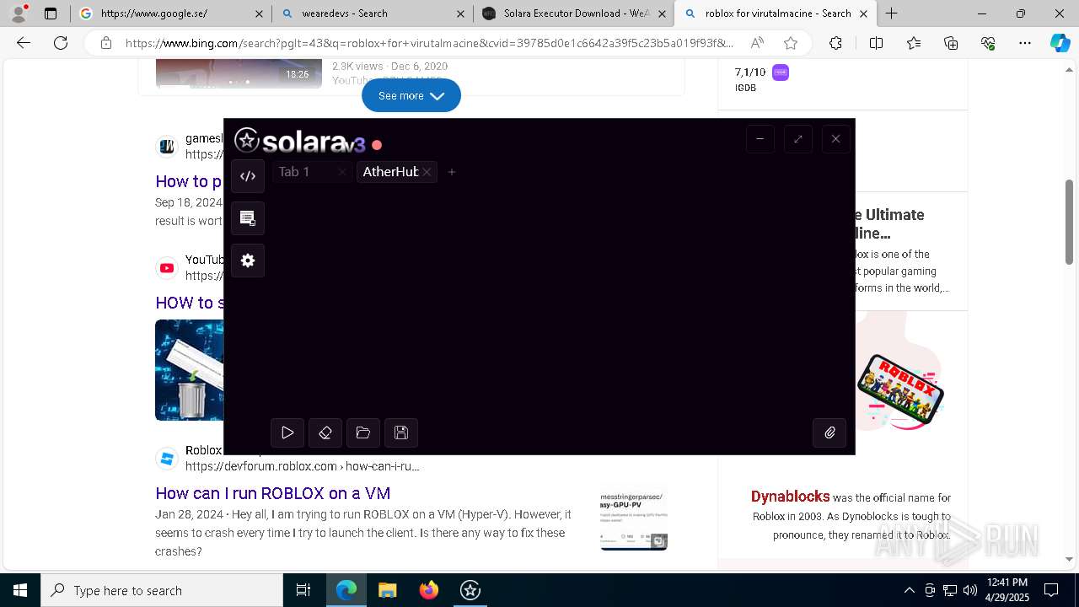Close the roblox for virutalmacine tab
Image resolution: width=1079 pixels, height=607 pixels.
point(863,13)
